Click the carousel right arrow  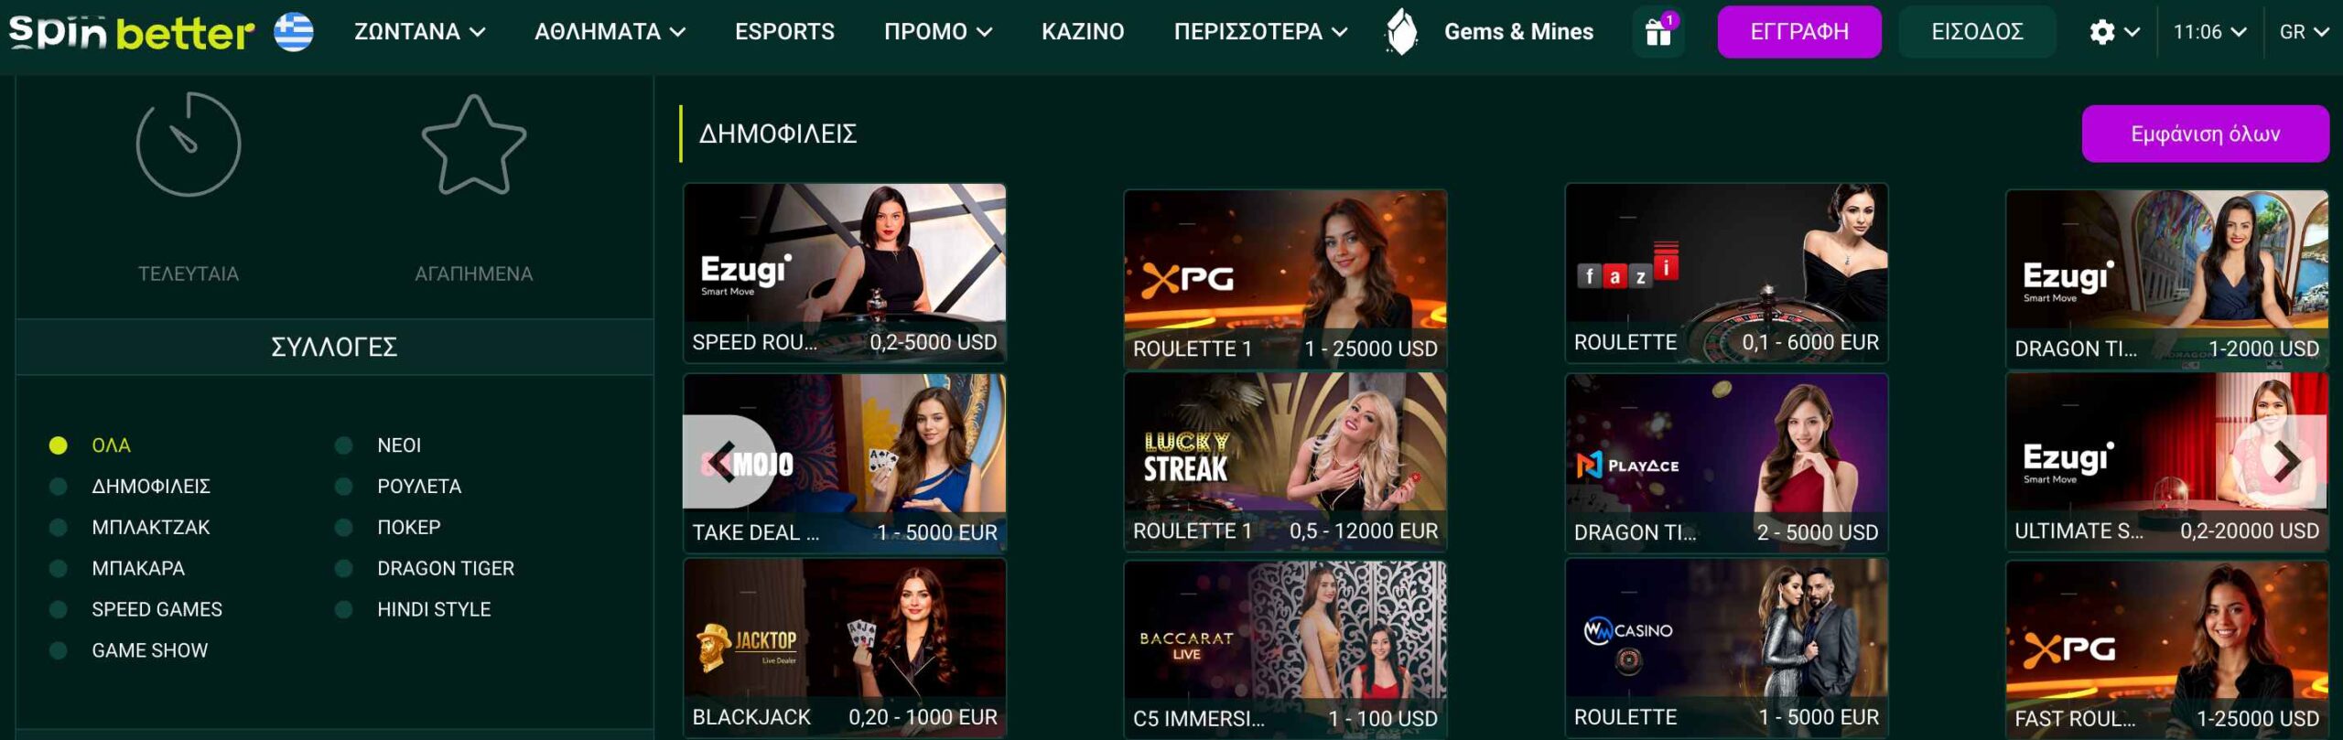(2284, 462)
